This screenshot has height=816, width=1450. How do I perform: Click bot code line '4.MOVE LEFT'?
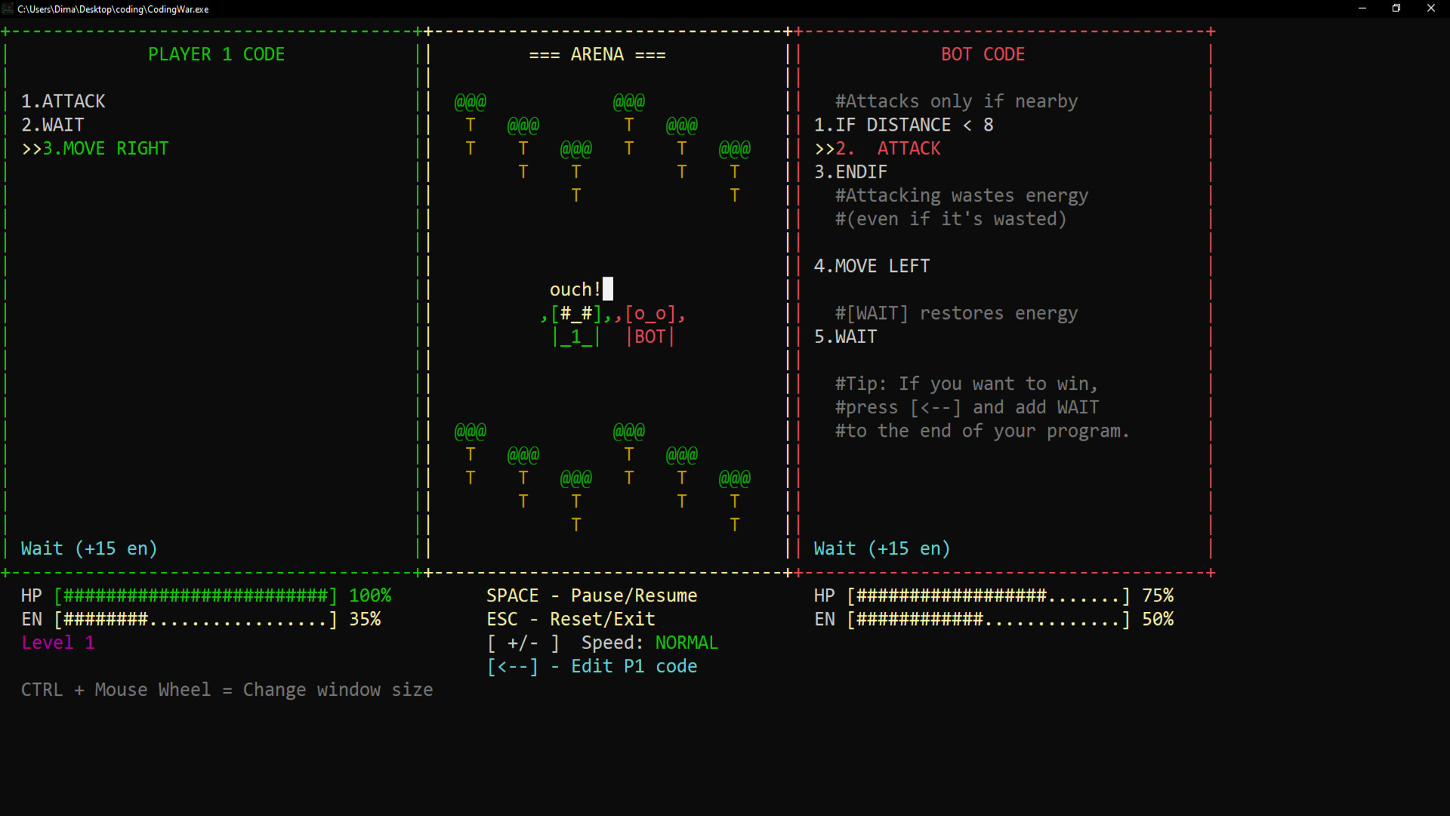pos(872,266)
